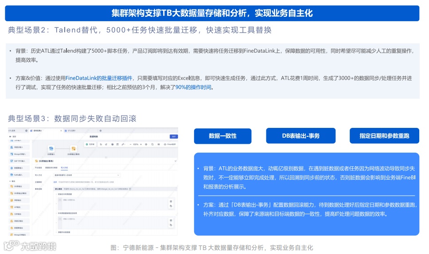The width and height of the screenshot is (429, 254).
Task: Open the FineAI助手 assistant
Action: (x=170, y=144)
